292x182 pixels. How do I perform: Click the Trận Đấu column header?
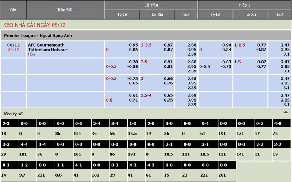[65, 10]
